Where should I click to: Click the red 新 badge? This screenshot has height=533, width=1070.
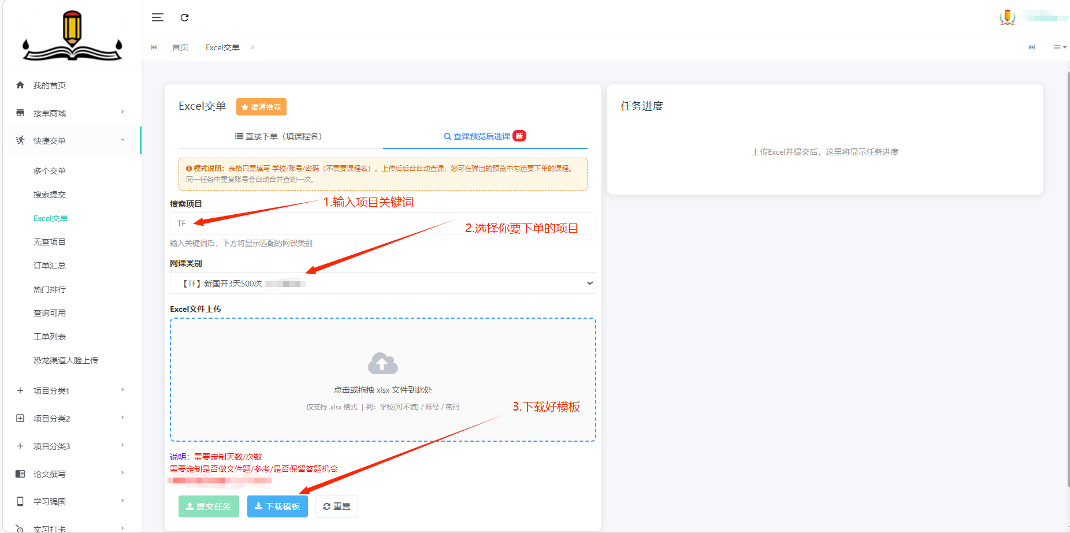tap(519, 136)
